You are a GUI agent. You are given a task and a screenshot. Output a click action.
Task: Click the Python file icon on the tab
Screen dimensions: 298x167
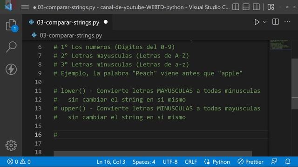coord(31,22)
